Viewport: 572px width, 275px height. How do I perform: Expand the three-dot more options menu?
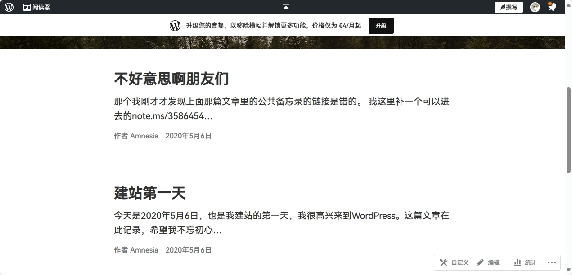pyautogui.click(x=552, y=262)
